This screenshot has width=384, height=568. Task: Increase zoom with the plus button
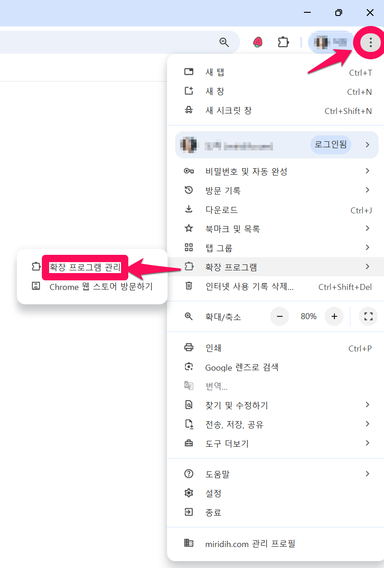click(334, 316)
